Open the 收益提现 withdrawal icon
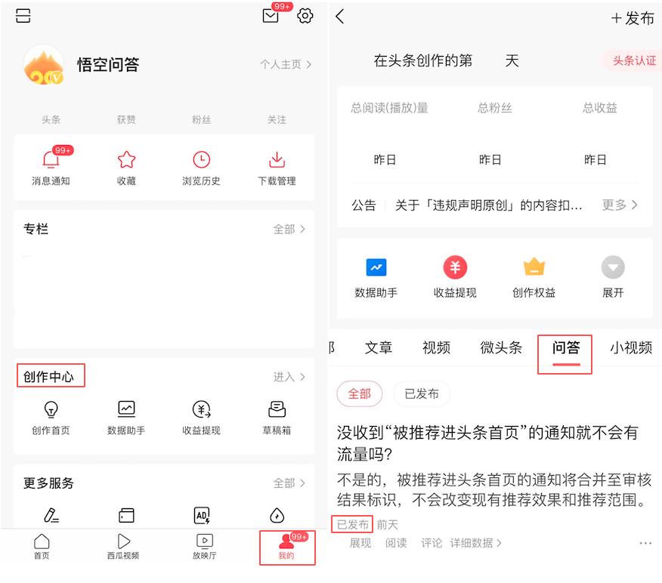The height and width of the screenshot is (583, 662). coord(454,267)
